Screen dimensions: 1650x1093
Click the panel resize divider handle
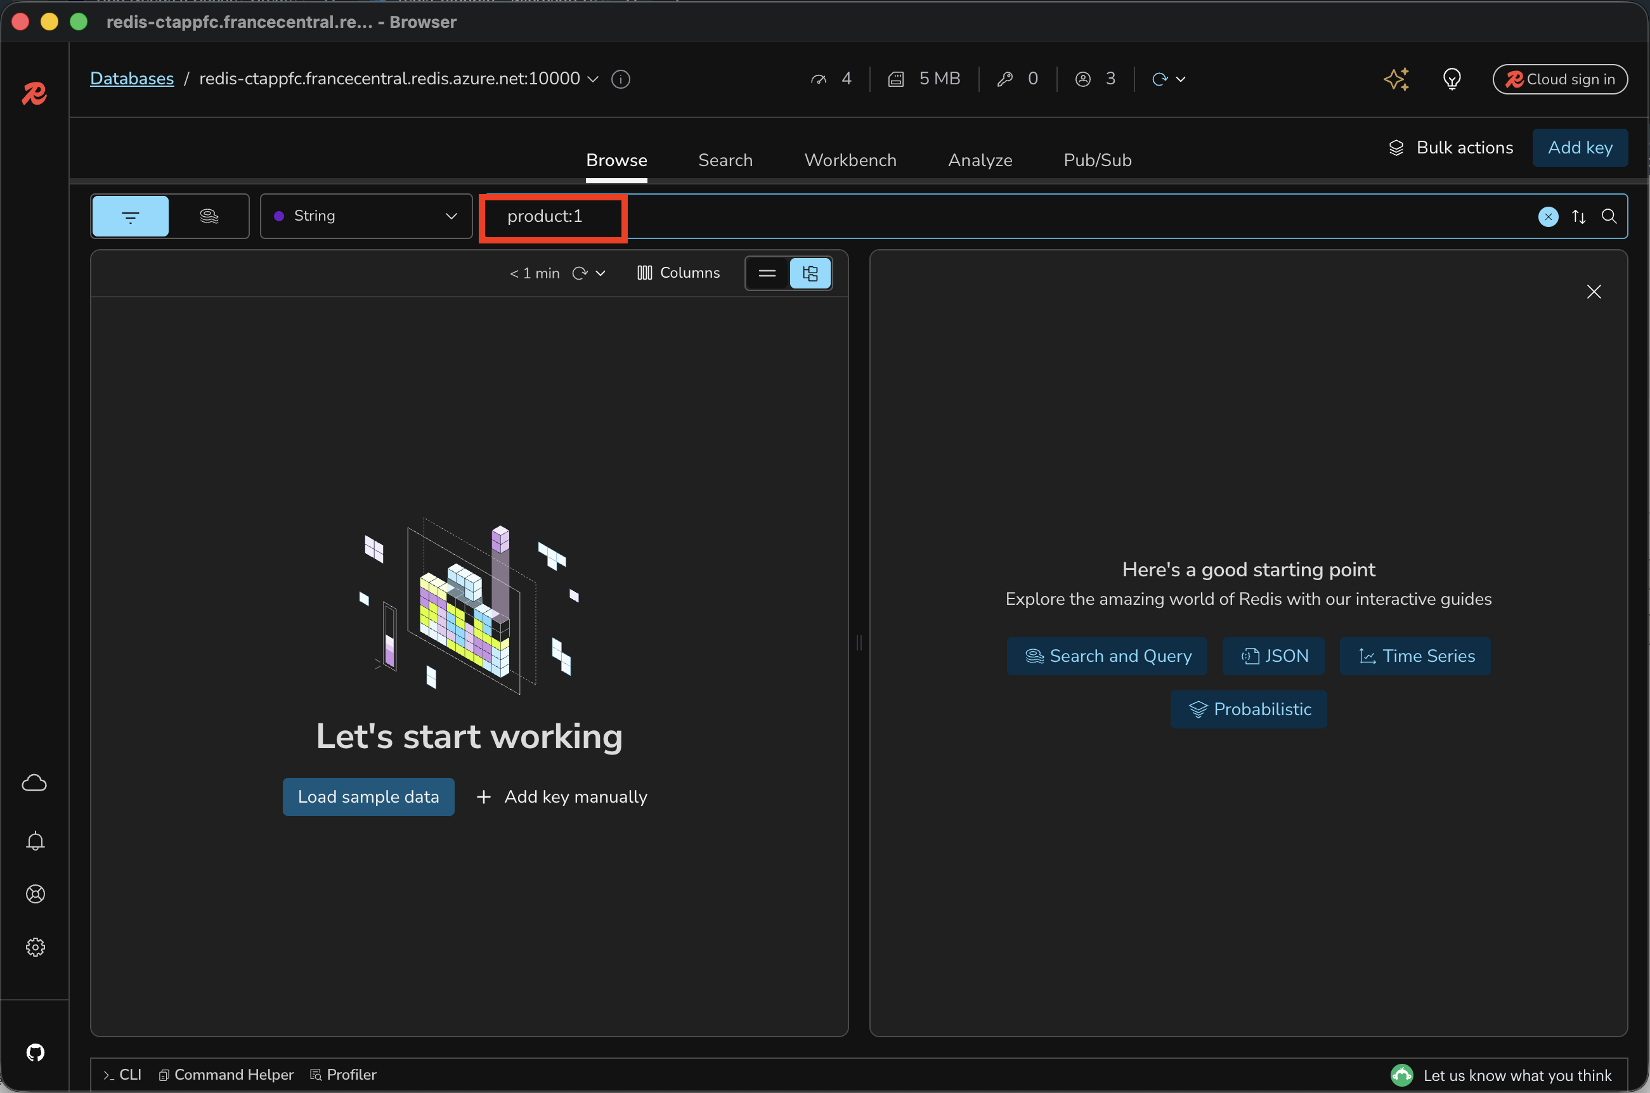click(x=859, y=642)
